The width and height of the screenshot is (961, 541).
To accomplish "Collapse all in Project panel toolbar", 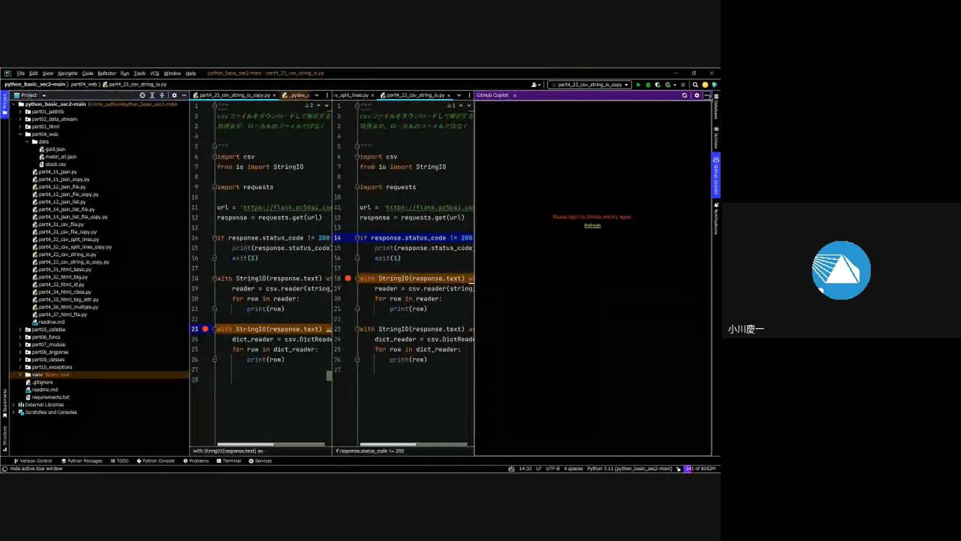I will (x=162, y=95).
